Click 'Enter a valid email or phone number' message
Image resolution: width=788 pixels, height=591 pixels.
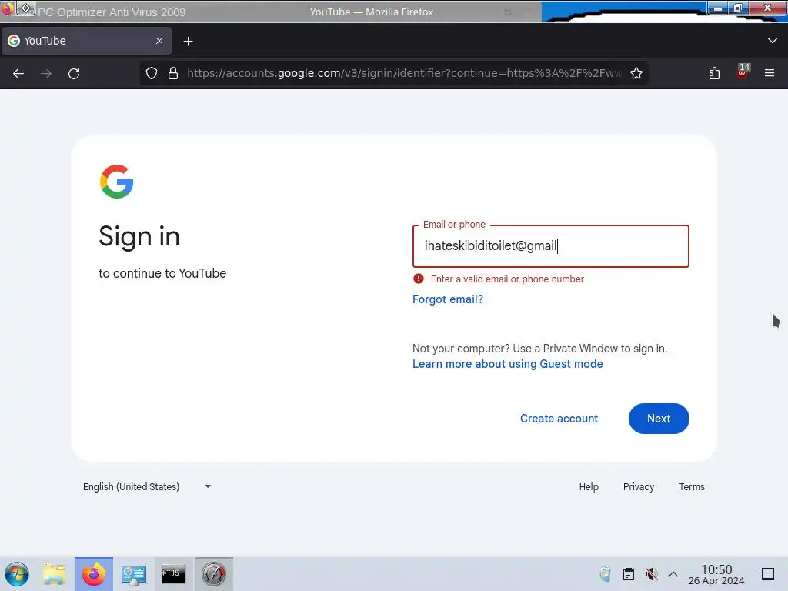point(507,279)
